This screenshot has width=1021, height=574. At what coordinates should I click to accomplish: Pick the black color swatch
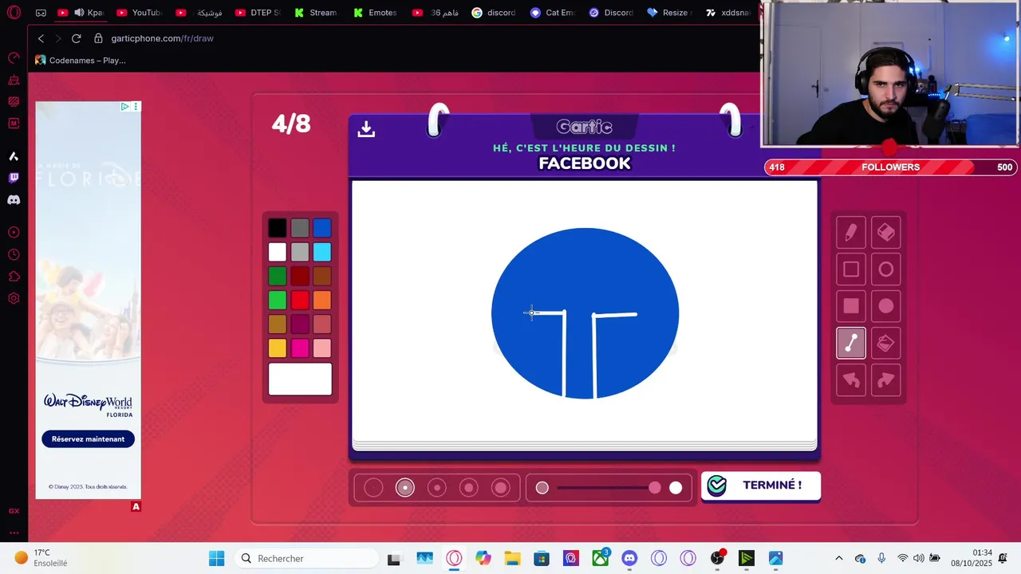click(x=278, y=228)
